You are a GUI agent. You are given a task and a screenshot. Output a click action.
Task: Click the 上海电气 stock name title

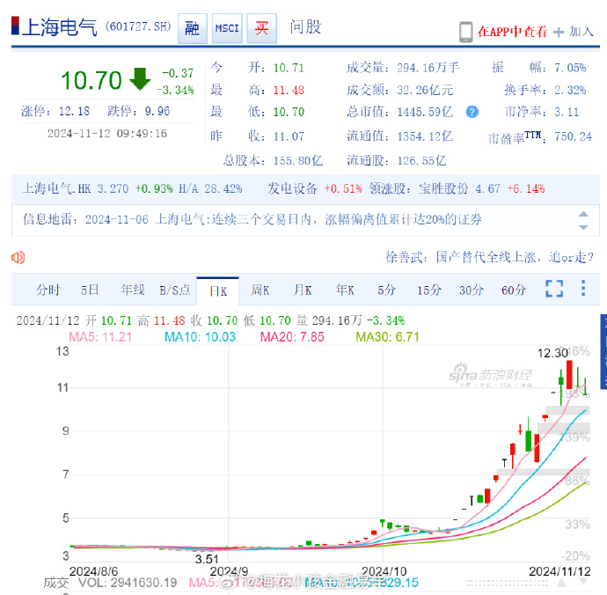pyautogui.click(x=59, y=27)
